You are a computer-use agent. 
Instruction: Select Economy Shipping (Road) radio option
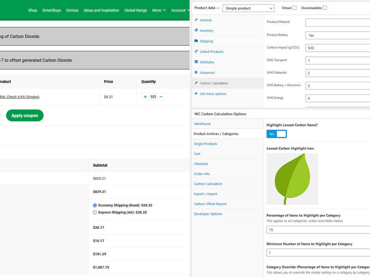pyautogui.click(x=95, y=205)
